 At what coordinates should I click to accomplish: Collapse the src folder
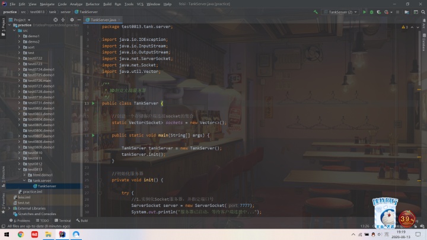click(14, 30)
